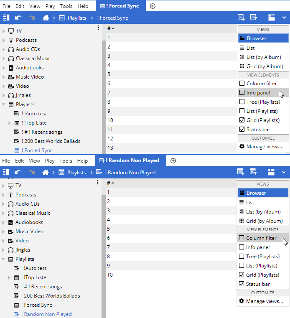Click the three-dot options icon in the top window tree

(98, 28)
